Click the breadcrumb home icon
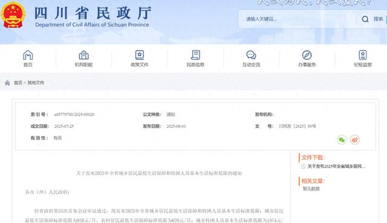The height and width of the screenshot is (223, 387). pos(7,83)
